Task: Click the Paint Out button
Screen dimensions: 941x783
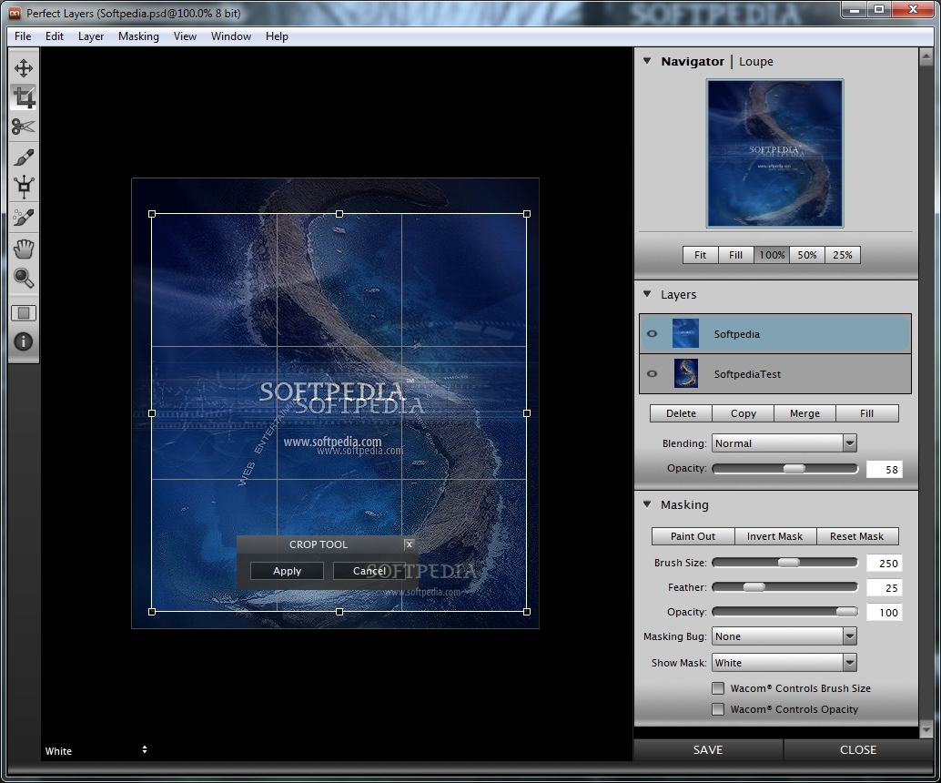Action: click(x=693, y=536)
